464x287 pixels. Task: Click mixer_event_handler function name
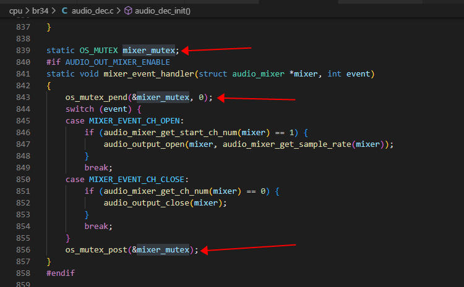[148, 74]
